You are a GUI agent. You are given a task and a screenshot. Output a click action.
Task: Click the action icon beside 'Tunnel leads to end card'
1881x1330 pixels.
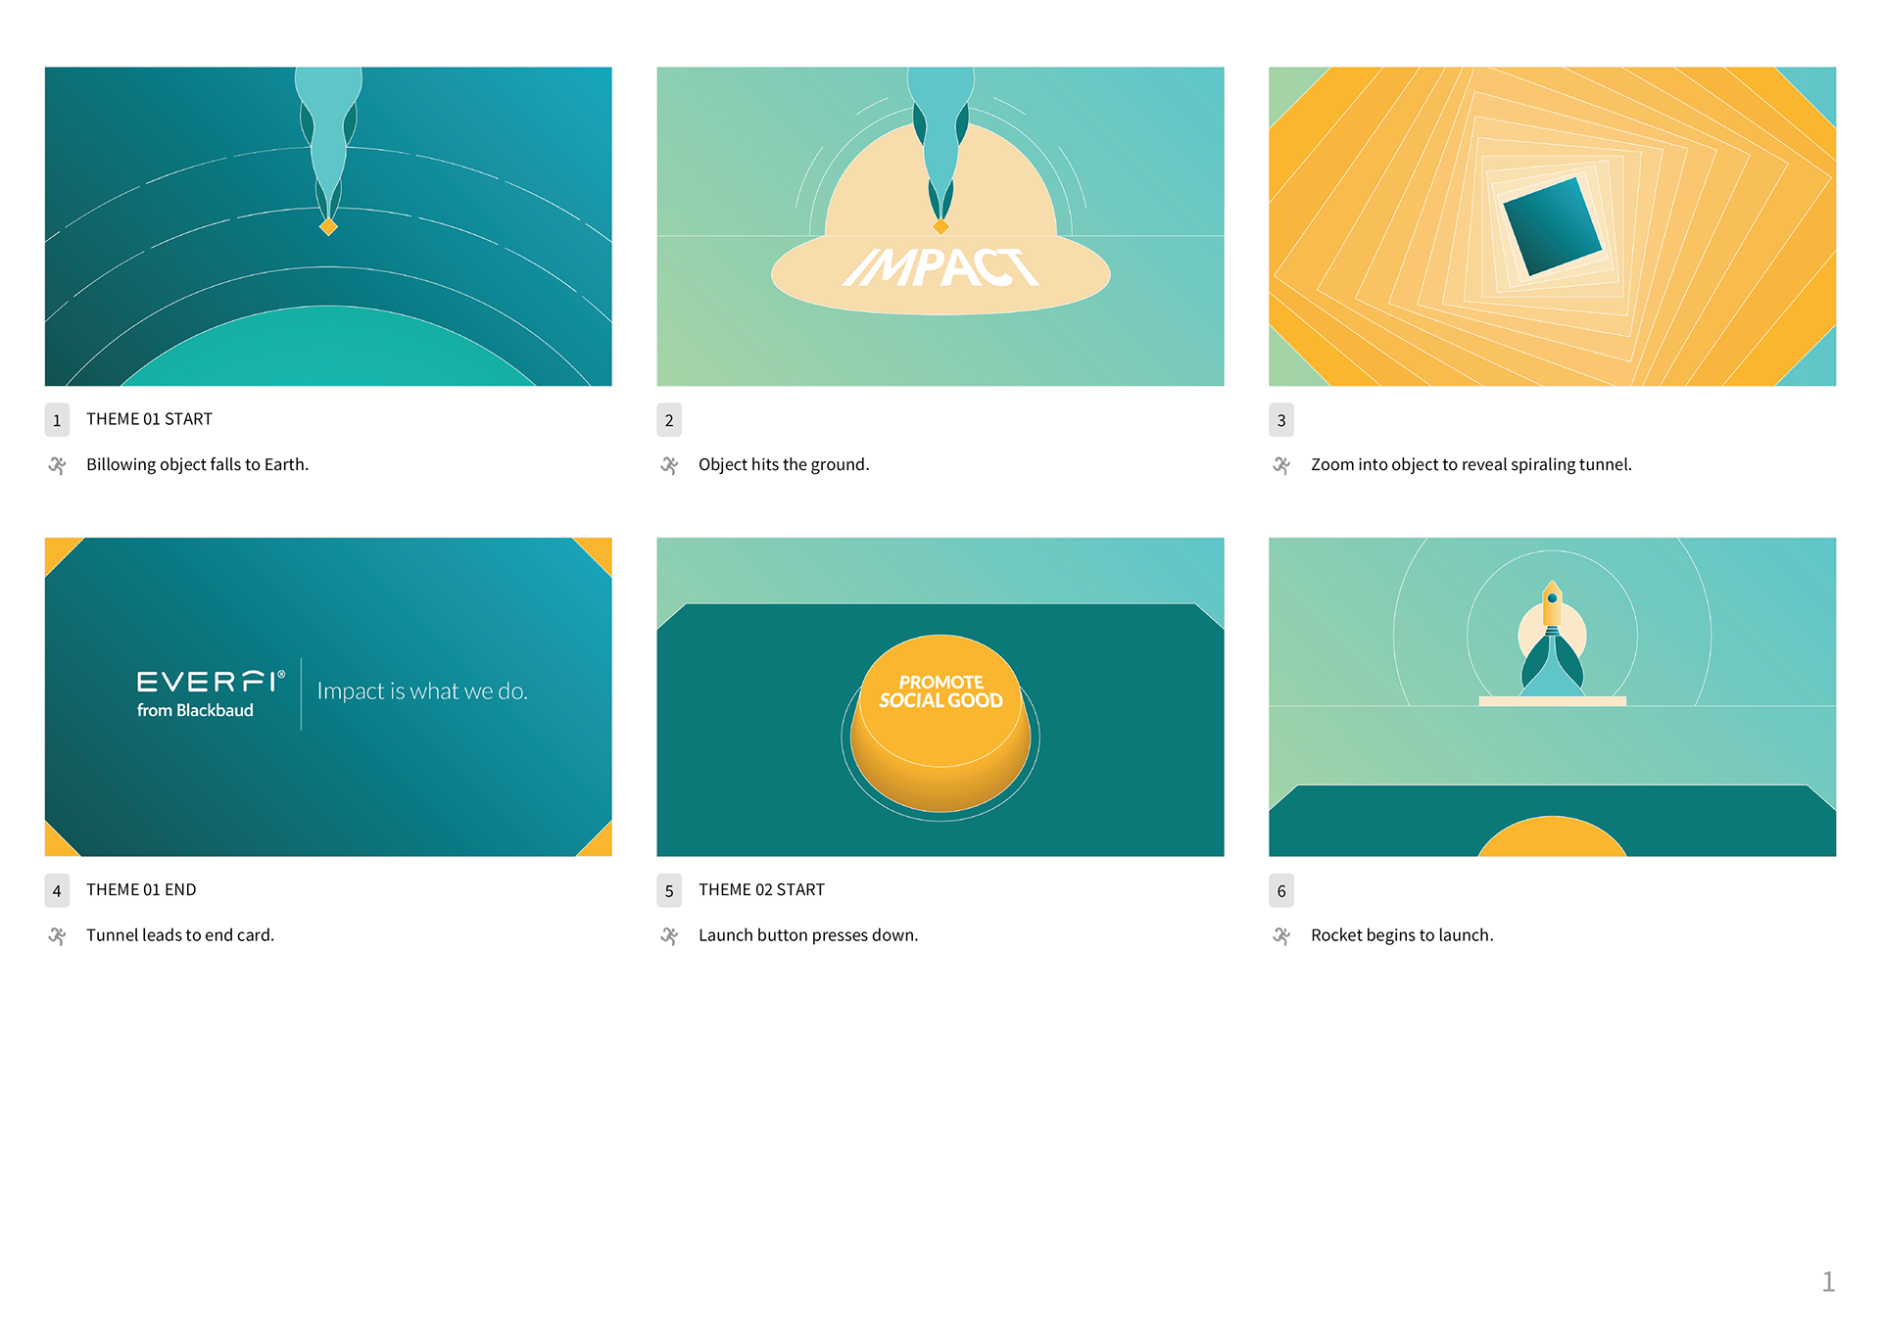click(58, 936)
